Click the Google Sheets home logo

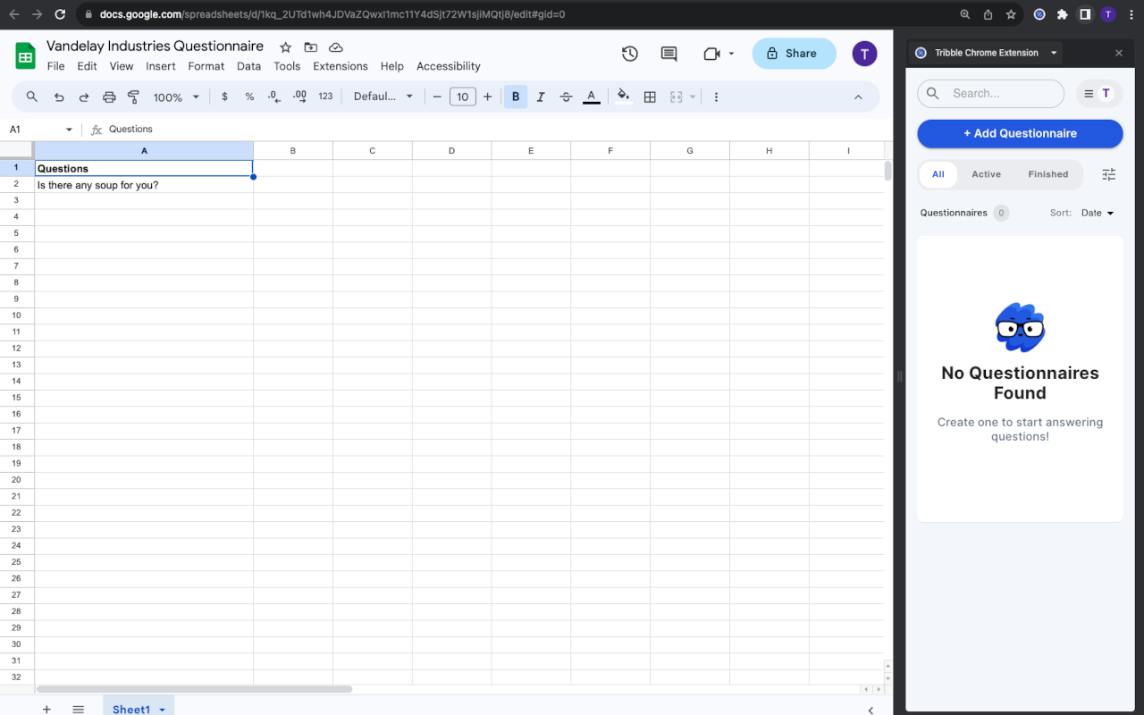[x=25, y=55]
